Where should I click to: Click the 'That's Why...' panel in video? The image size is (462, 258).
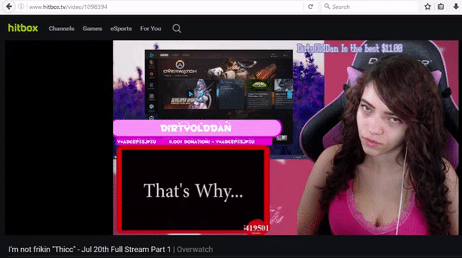click(193, 190)
